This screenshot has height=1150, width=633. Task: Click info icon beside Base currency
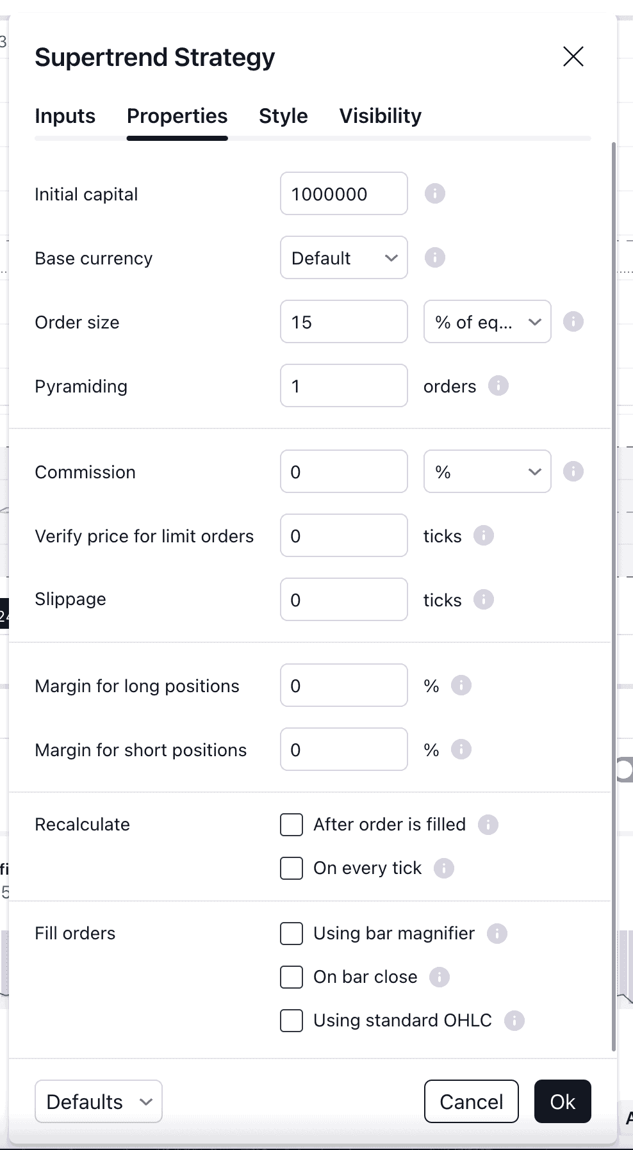(435, 257)
